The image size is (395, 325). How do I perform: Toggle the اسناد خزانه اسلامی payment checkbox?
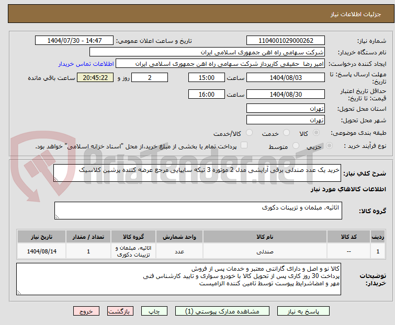(x=243, y=145)
